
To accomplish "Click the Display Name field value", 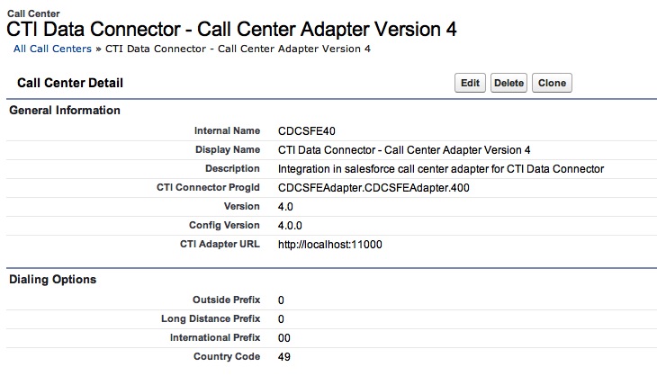I will coord(404,149).
